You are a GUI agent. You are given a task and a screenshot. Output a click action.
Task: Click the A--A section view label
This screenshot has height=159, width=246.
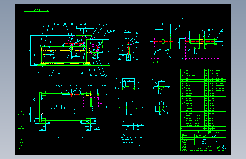pyautogui.click(x=127, y=31)
